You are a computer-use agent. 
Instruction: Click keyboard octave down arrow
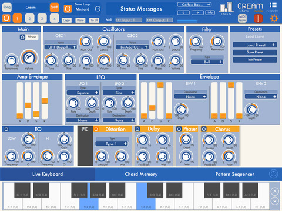pos(275,201)
